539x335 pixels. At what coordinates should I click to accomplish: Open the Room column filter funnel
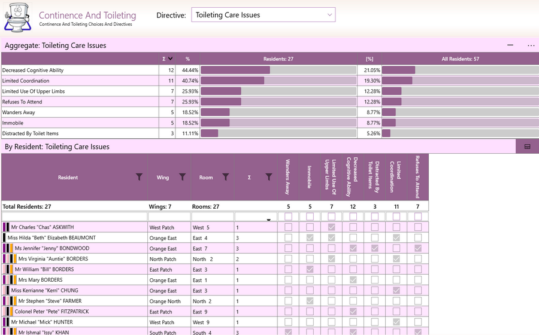pyautogui.click(x=226, y=176)
